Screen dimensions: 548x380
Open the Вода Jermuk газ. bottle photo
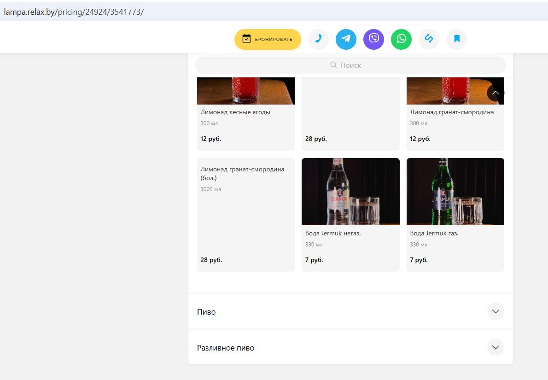[x=455, y=192]
